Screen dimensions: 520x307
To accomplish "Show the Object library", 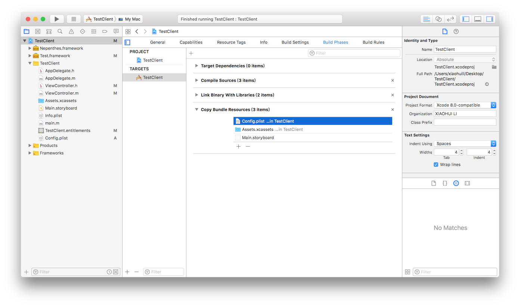I will [456, 183].
